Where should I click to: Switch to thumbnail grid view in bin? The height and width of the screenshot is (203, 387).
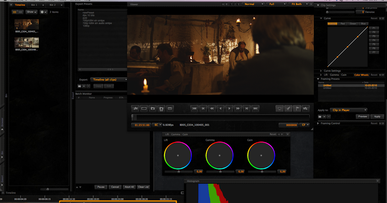click(x=15, y=12)
